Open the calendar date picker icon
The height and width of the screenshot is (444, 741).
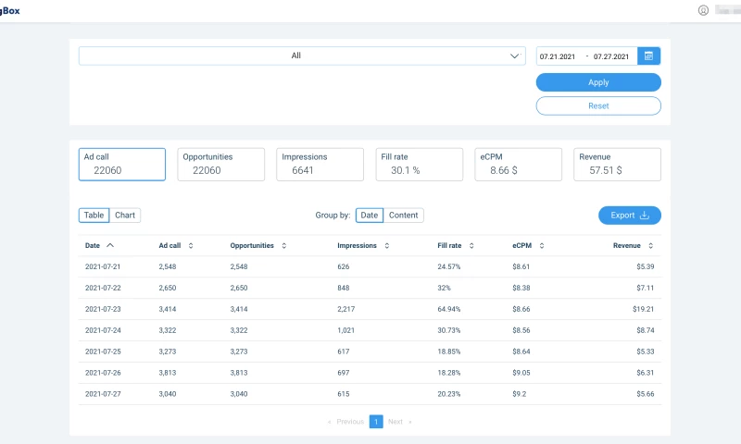click(x=648, y=56)
